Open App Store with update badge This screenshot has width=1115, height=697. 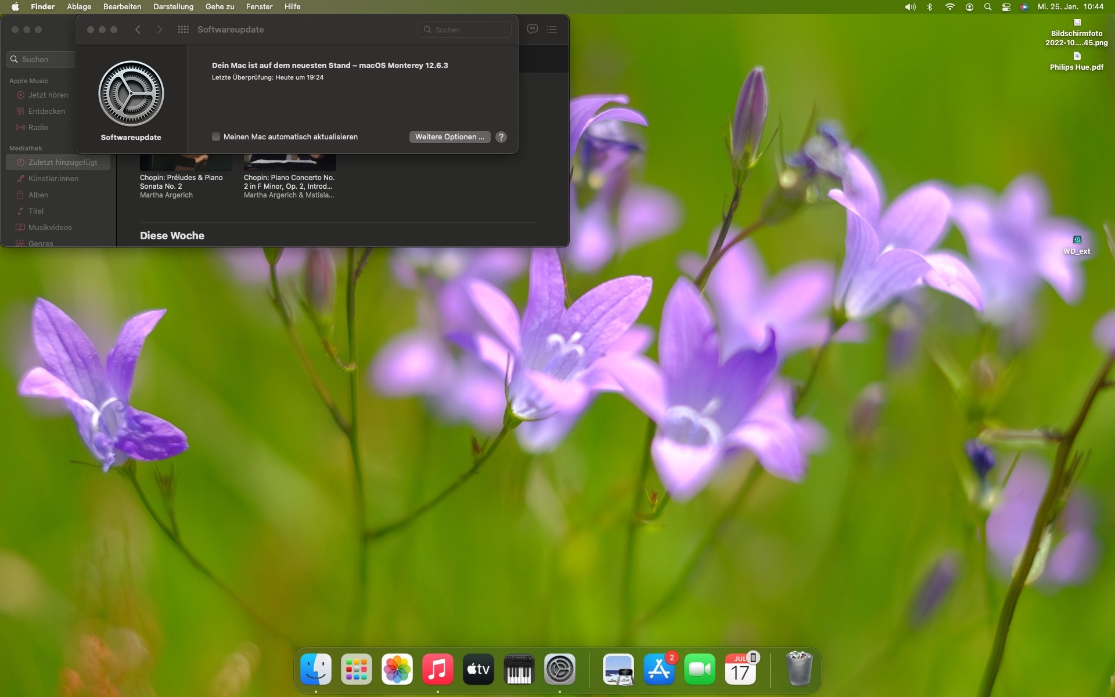click(659, 670)
